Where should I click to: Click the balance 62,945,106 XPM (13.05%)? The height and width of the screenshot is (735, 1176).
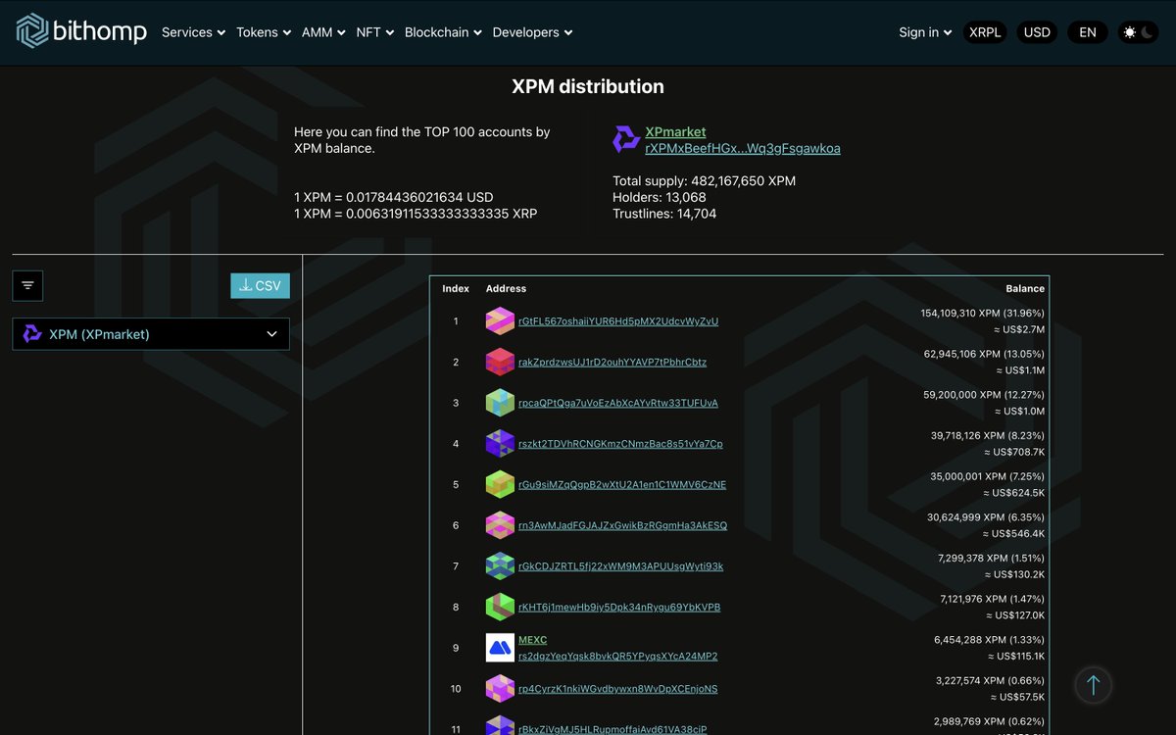click(984, 354)
